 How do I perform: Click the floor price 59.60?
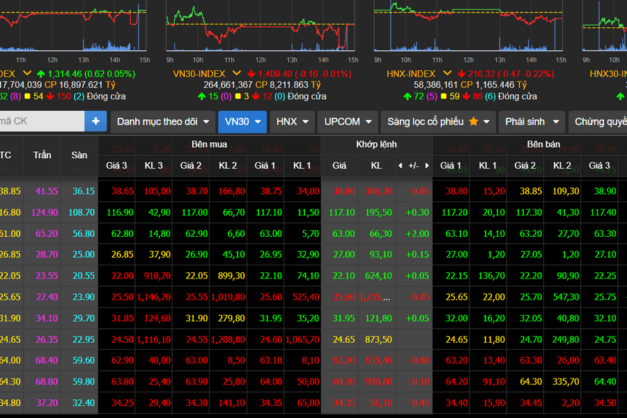click(x=84, y=360)
